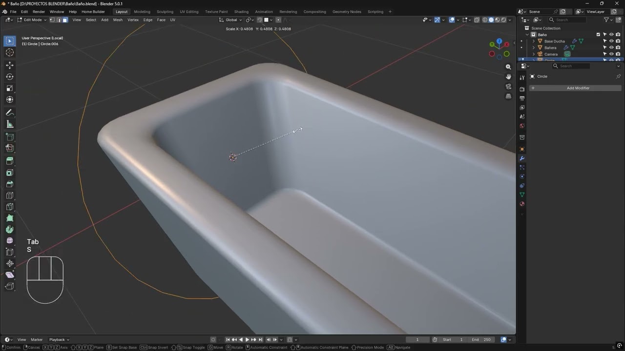Choose the Scale tool
Screen dimensions: 625x351
pyautogui.click(x=10, y=88)
